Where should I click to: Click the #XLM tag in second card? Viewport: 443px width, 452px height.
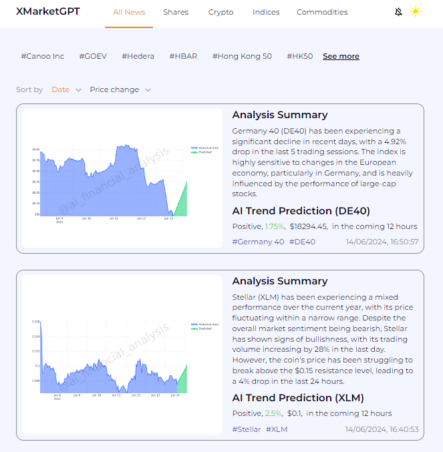[277, 429]
